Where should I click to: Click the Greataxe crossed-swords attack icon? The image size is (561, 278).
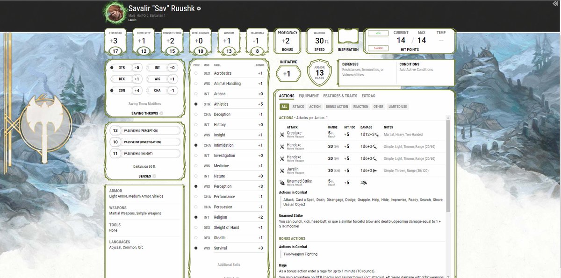click(282, 135)
